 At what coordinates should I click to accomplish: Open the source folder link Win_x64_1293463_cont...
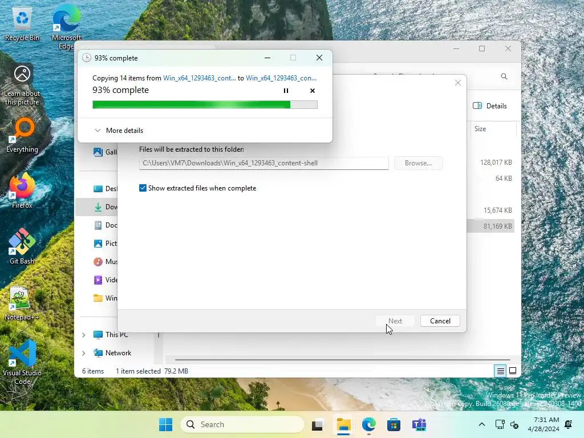pos(199,78)
